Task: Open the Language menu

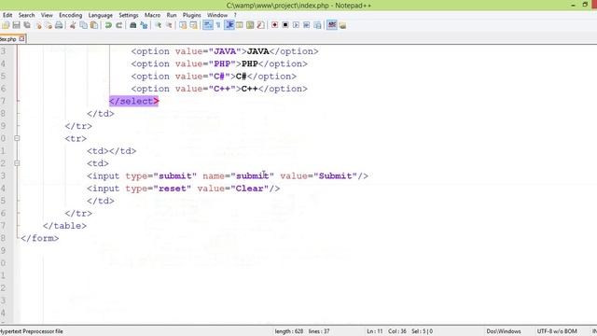Action: [x=101, y=15]
